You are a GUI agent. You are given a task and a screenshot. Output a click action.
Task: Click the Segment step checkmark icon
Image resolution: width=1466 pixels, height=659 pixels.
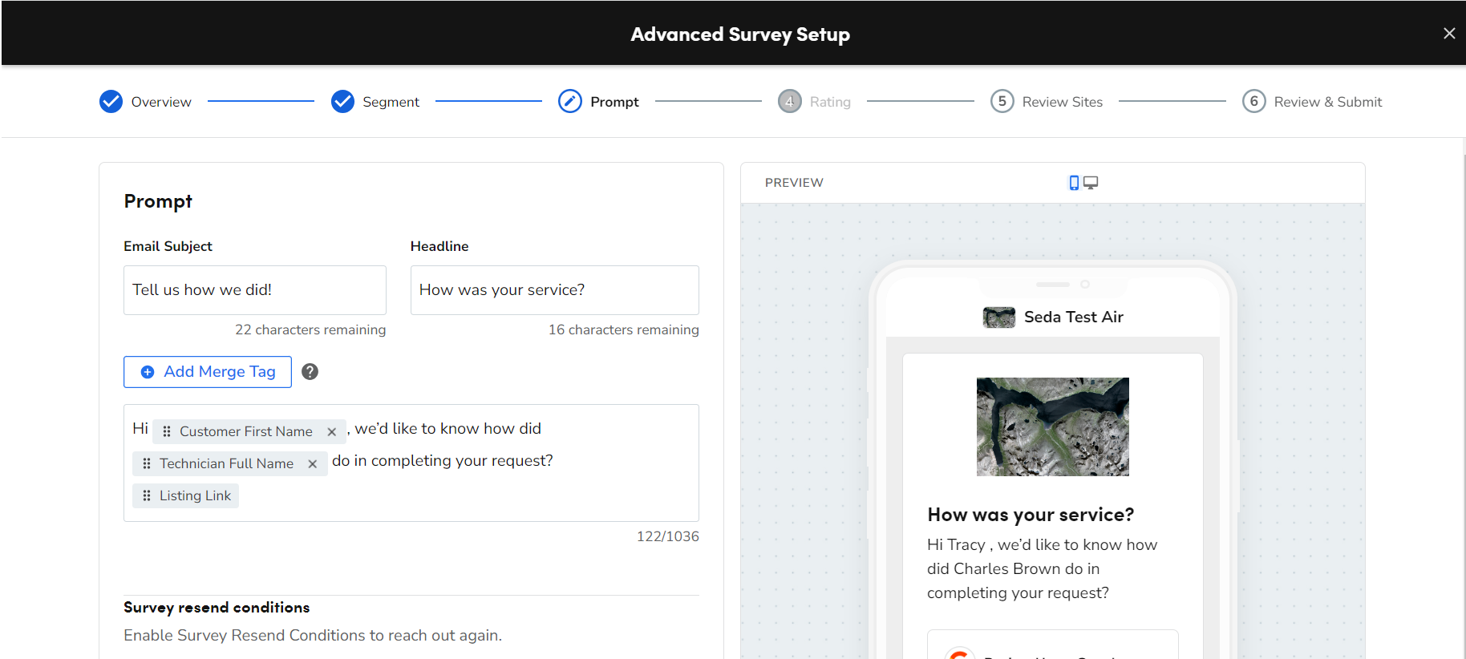(342, 102)
